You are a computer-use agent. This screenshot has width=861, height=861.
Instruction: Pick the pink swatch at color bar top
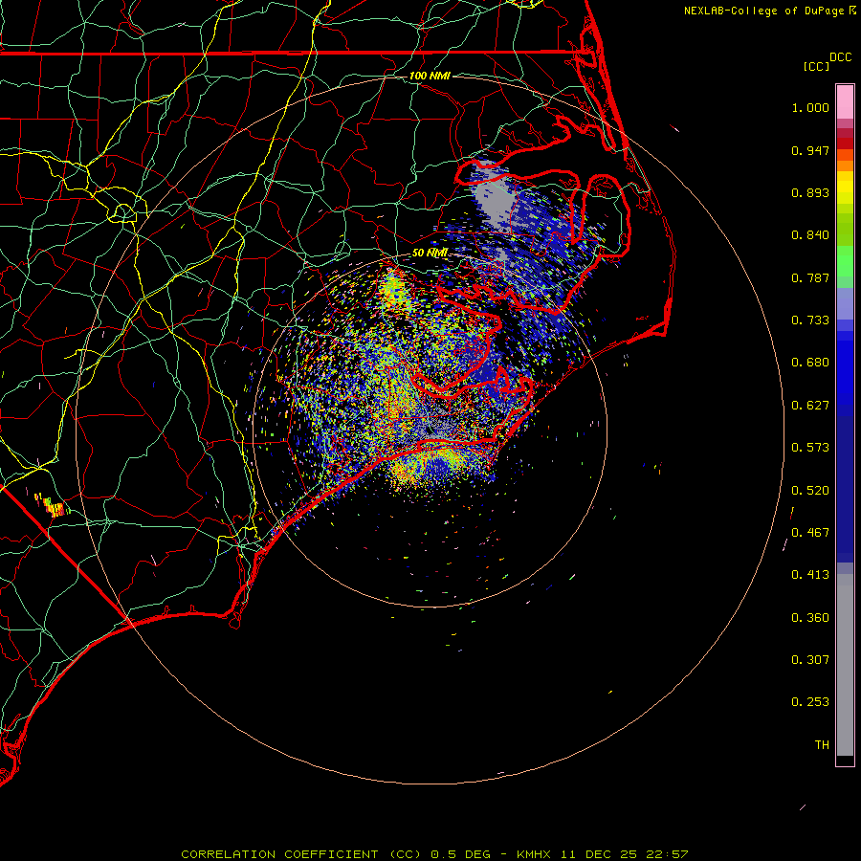[845, 102]
